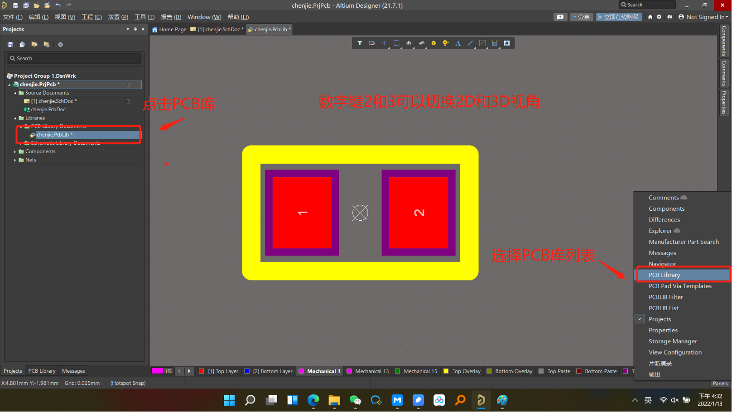Click the Projects panel folder options icon
This screenshot has height=412, width=732.
[x=46, y=44]
